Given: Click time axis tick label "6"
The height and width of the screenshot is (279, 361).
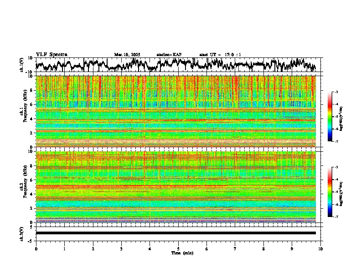Looking at the screenshot, I should (x=207, y=249).
